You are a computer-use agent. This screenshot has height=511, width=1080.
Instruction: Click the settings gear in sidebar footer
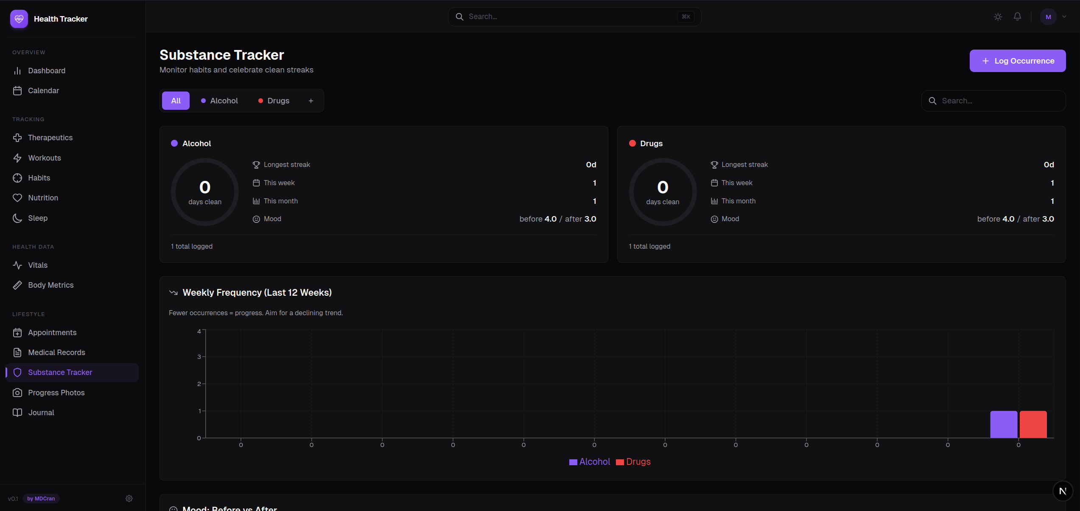tap(129, 499)
